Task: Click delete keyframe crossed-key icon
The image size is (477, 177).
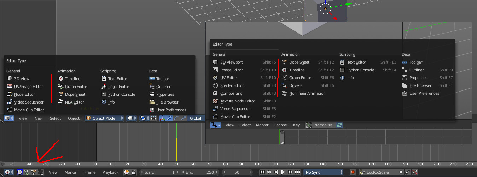Action: pos(415,172)
